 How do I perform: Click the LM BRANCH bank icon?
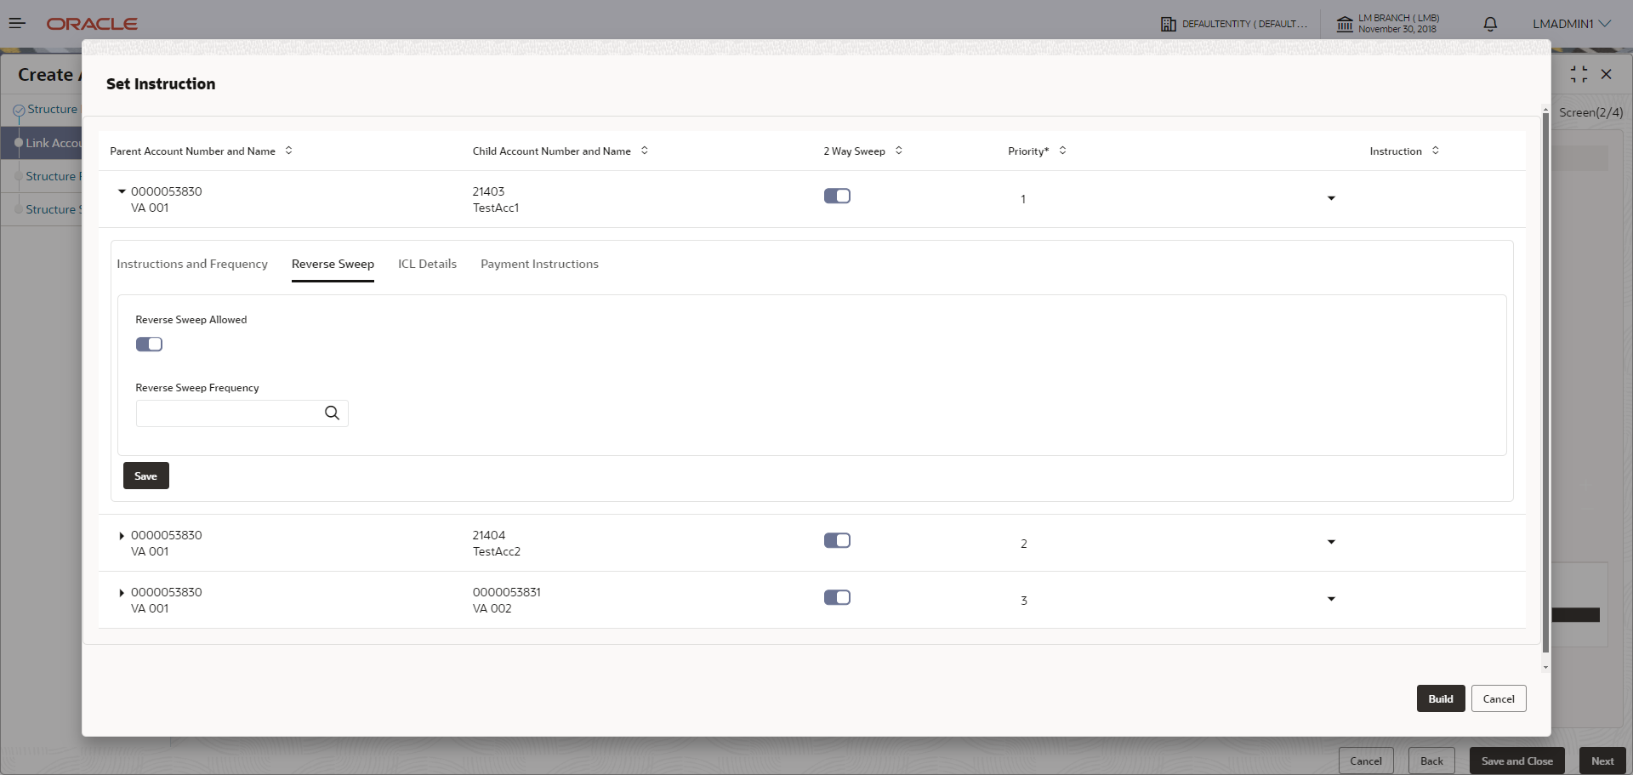click(1345, 24)
